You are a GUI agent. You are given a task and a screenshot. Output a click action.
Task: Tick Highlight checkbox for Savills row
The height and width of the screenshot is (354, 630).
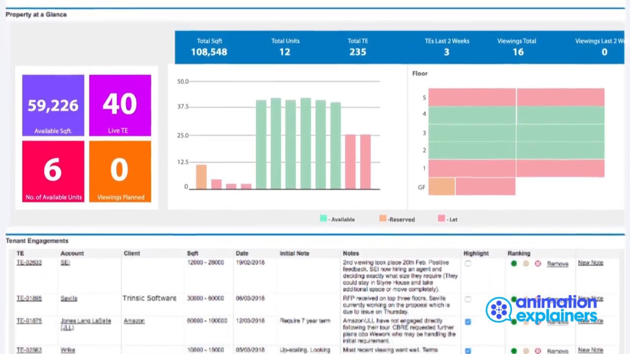coord(468,299)
